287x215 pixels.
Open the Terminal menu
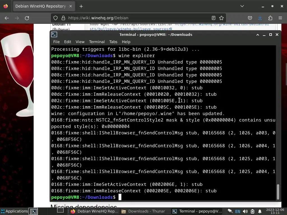[97, 42]
